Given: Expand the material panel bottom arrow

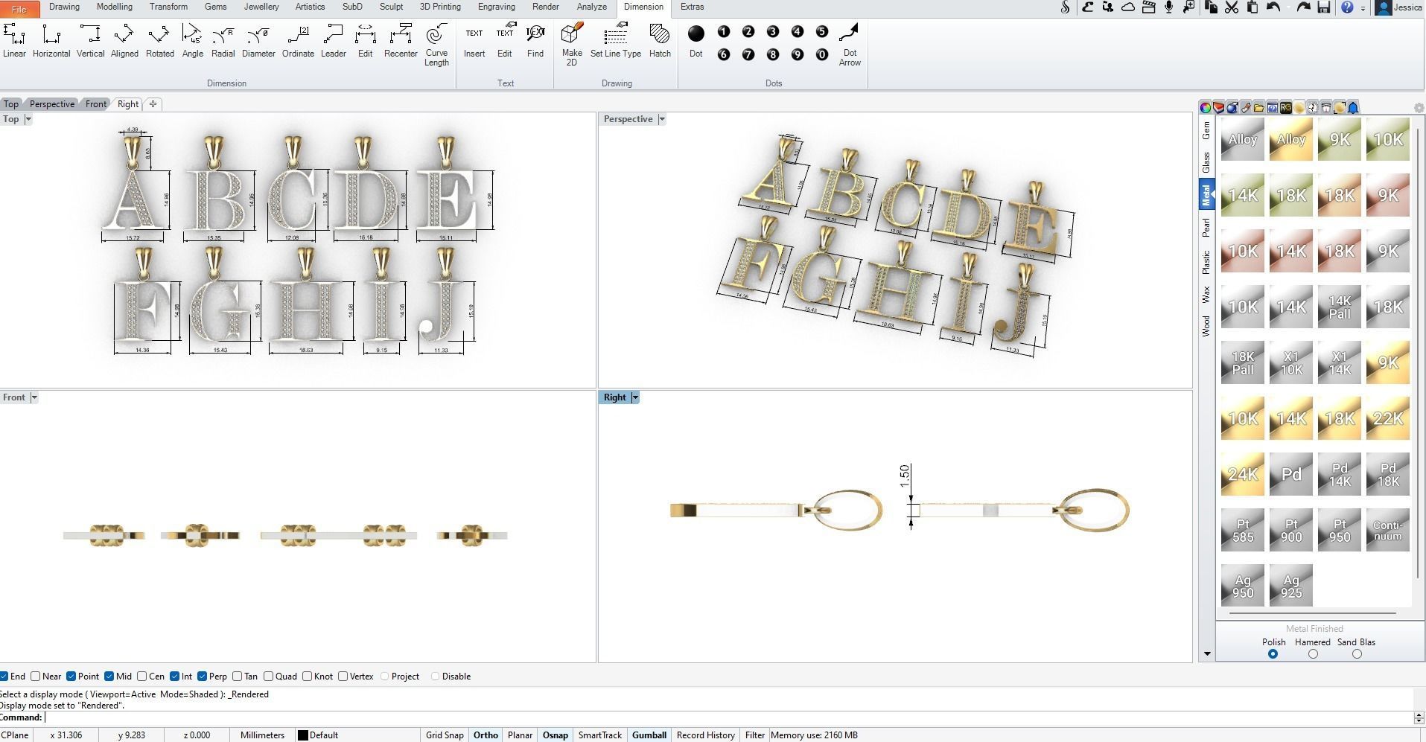Looking at the screenshot, I should (x=1206, y=654).
